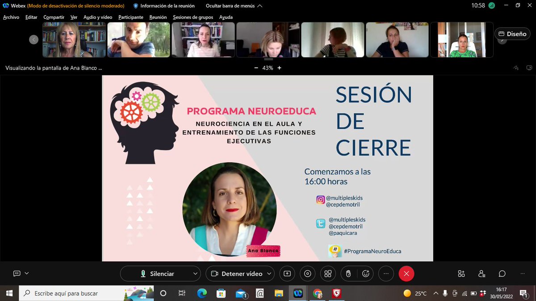Image resolution: width=536 pixels, height=301 pixels.
Task: Select the participant wearing green top
Action: [x=462, y=40]
